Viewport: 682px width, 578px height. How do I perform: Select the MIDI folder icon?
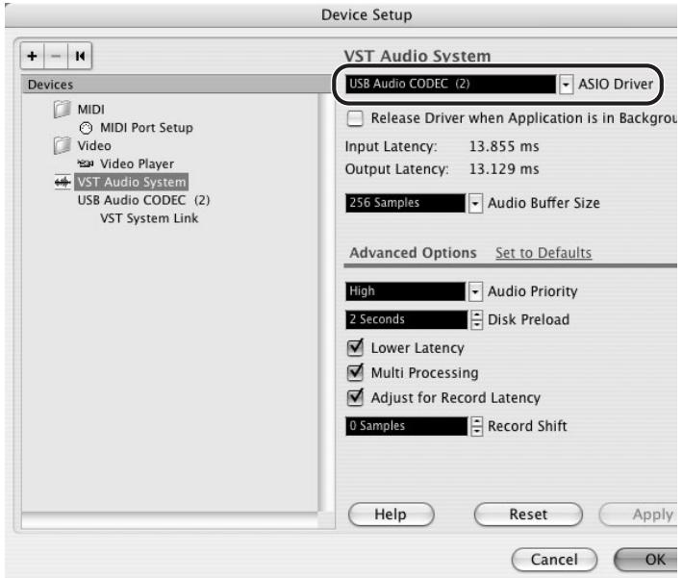(x=62, y=110)
